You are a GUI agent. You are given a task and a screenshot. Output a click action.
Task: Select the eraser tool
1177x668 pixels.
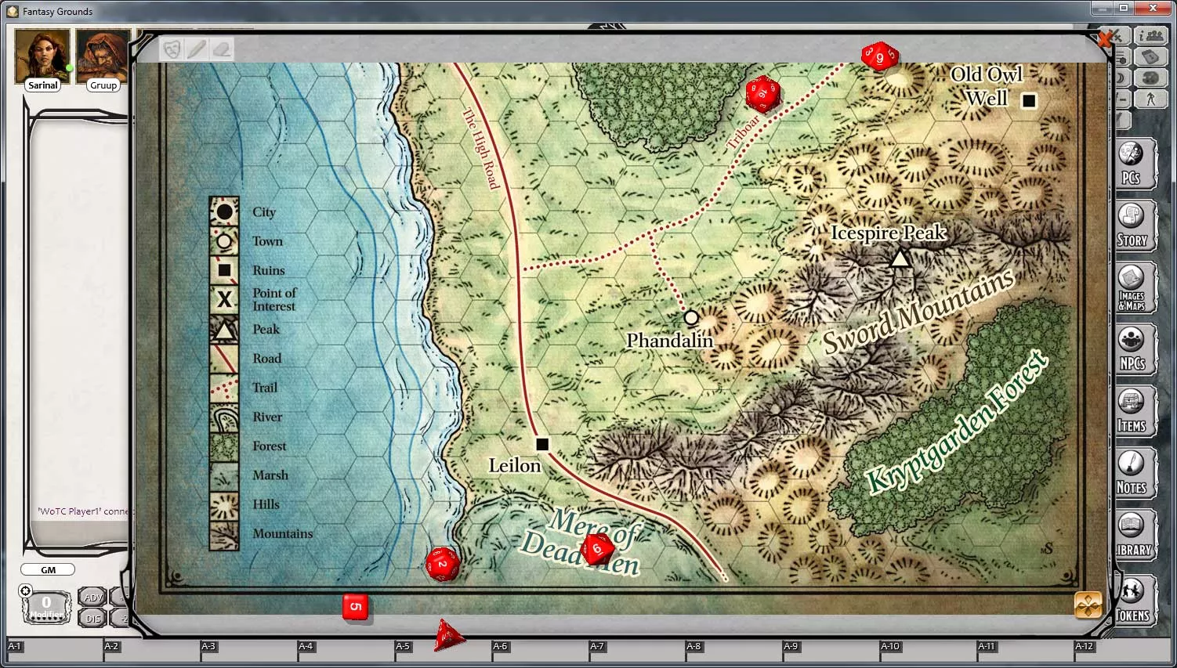222,49
